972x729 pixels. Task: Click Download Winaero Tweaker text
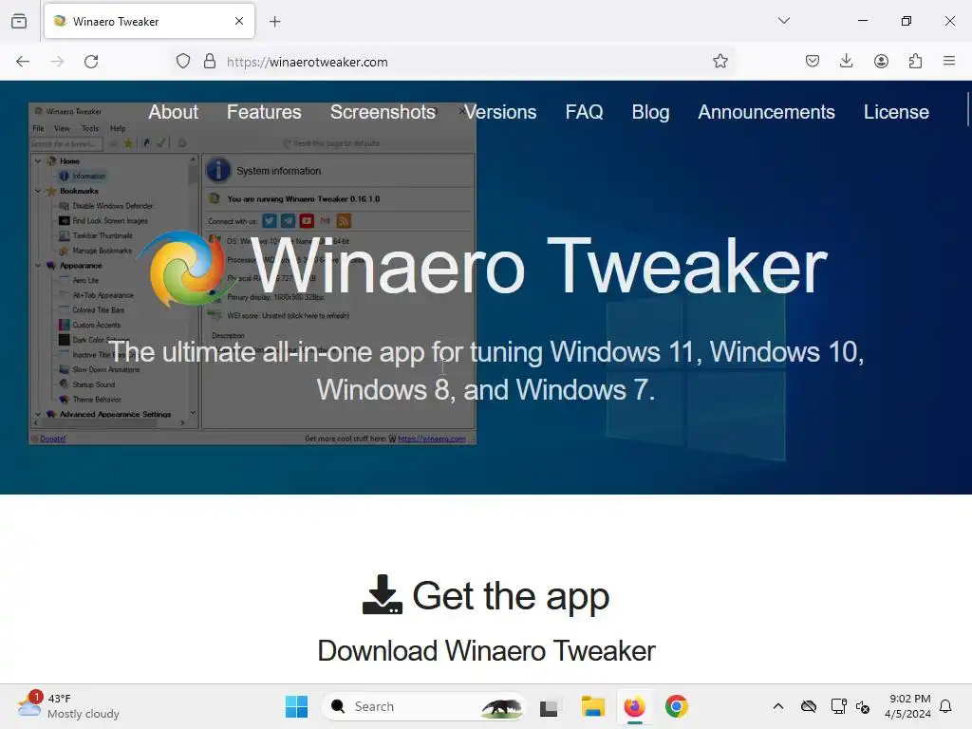pos(486,651)
